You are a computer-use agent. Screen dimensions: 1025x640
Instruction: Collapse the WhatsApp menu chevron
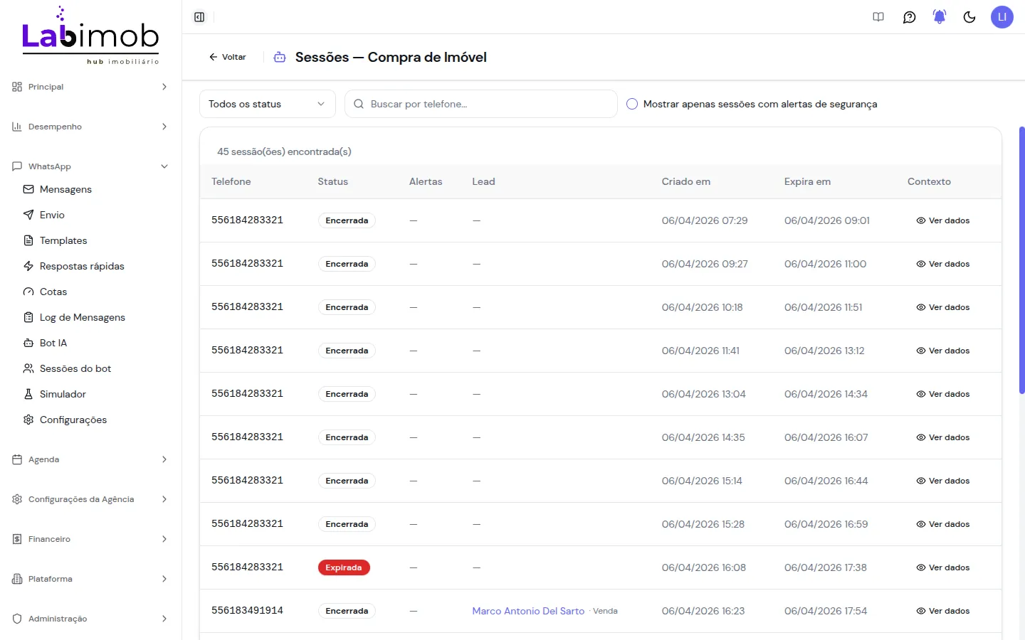[x=164, y=166]
